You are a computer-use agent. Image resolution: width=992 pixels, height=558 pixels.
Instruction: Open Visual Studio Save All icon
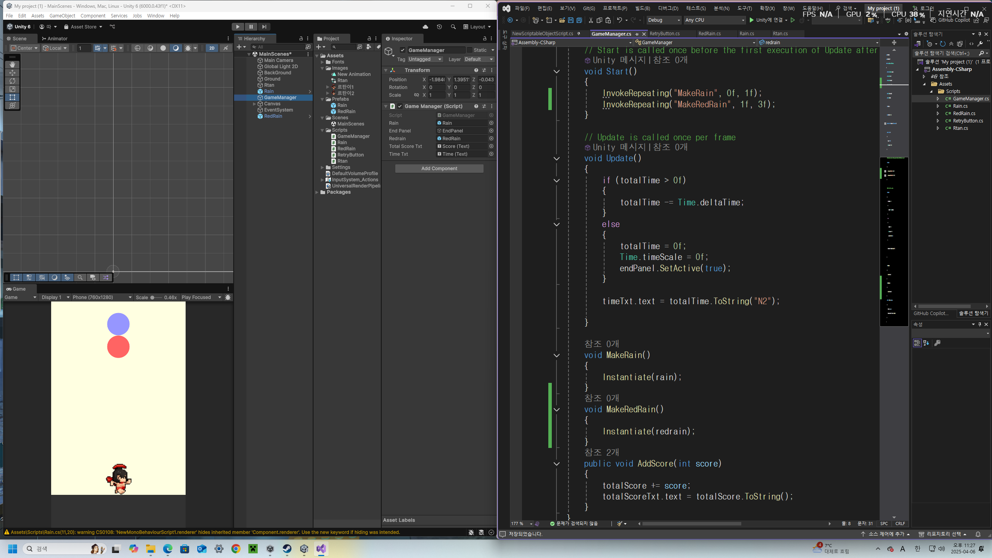(x=579, y=20)
